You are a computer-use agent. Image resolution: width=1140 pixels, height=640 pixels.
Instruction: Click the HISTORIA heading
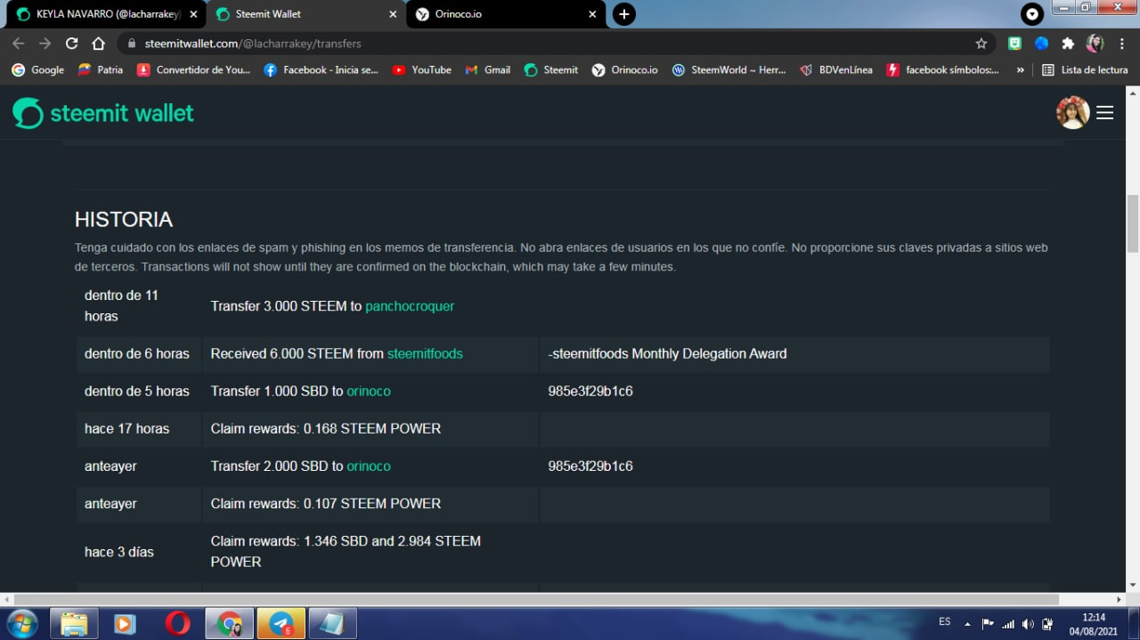(x=124, y=219)
